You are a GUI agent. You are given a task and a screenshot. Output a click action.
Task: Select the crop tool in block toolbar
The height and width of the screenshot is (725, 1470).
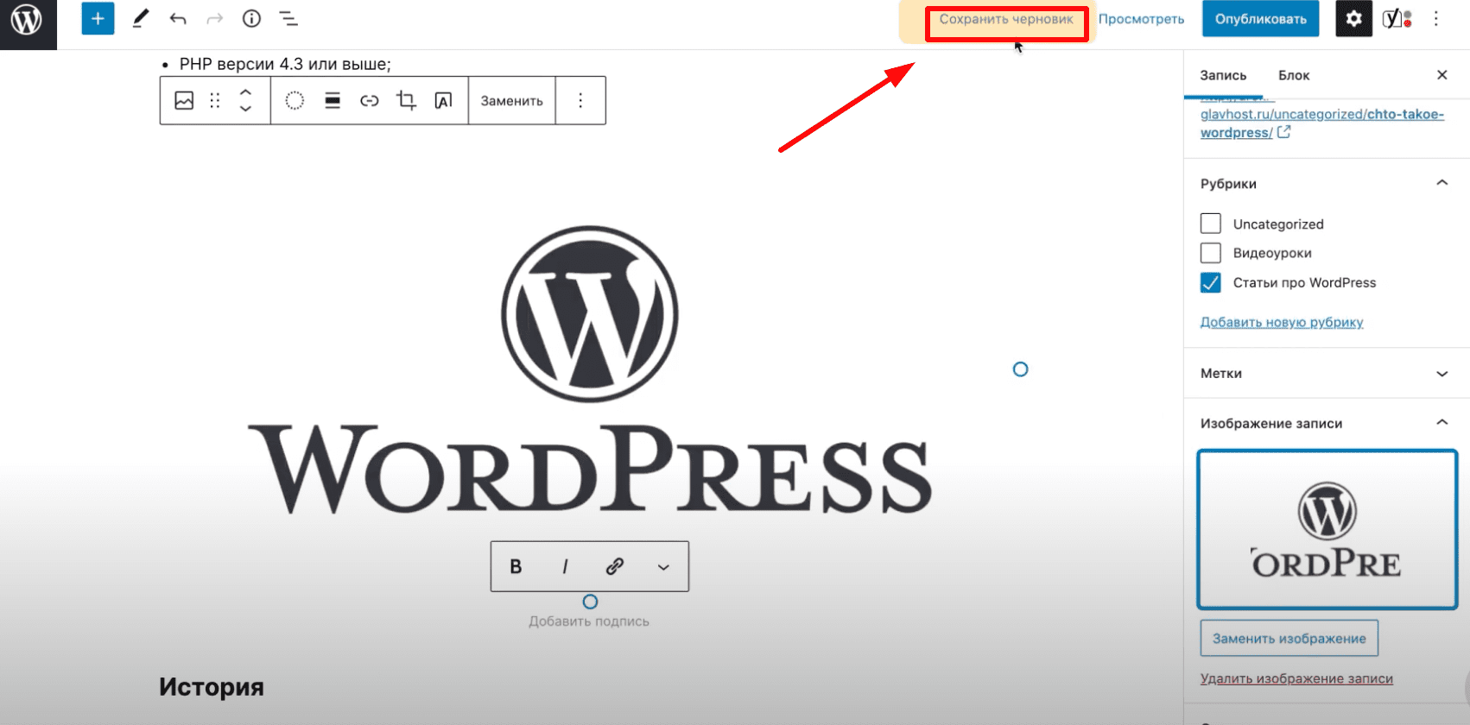tap(406, 100)
